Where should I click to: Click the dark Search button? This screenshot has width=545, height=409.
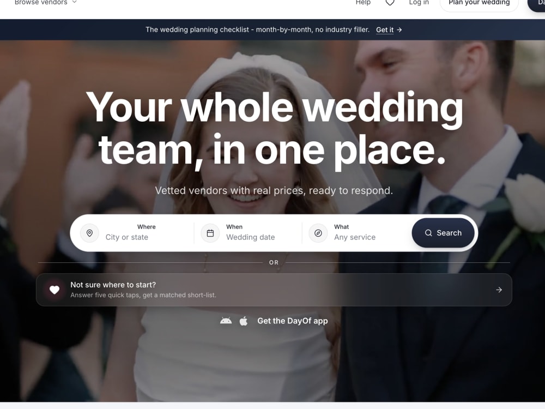tap(443, 233)
